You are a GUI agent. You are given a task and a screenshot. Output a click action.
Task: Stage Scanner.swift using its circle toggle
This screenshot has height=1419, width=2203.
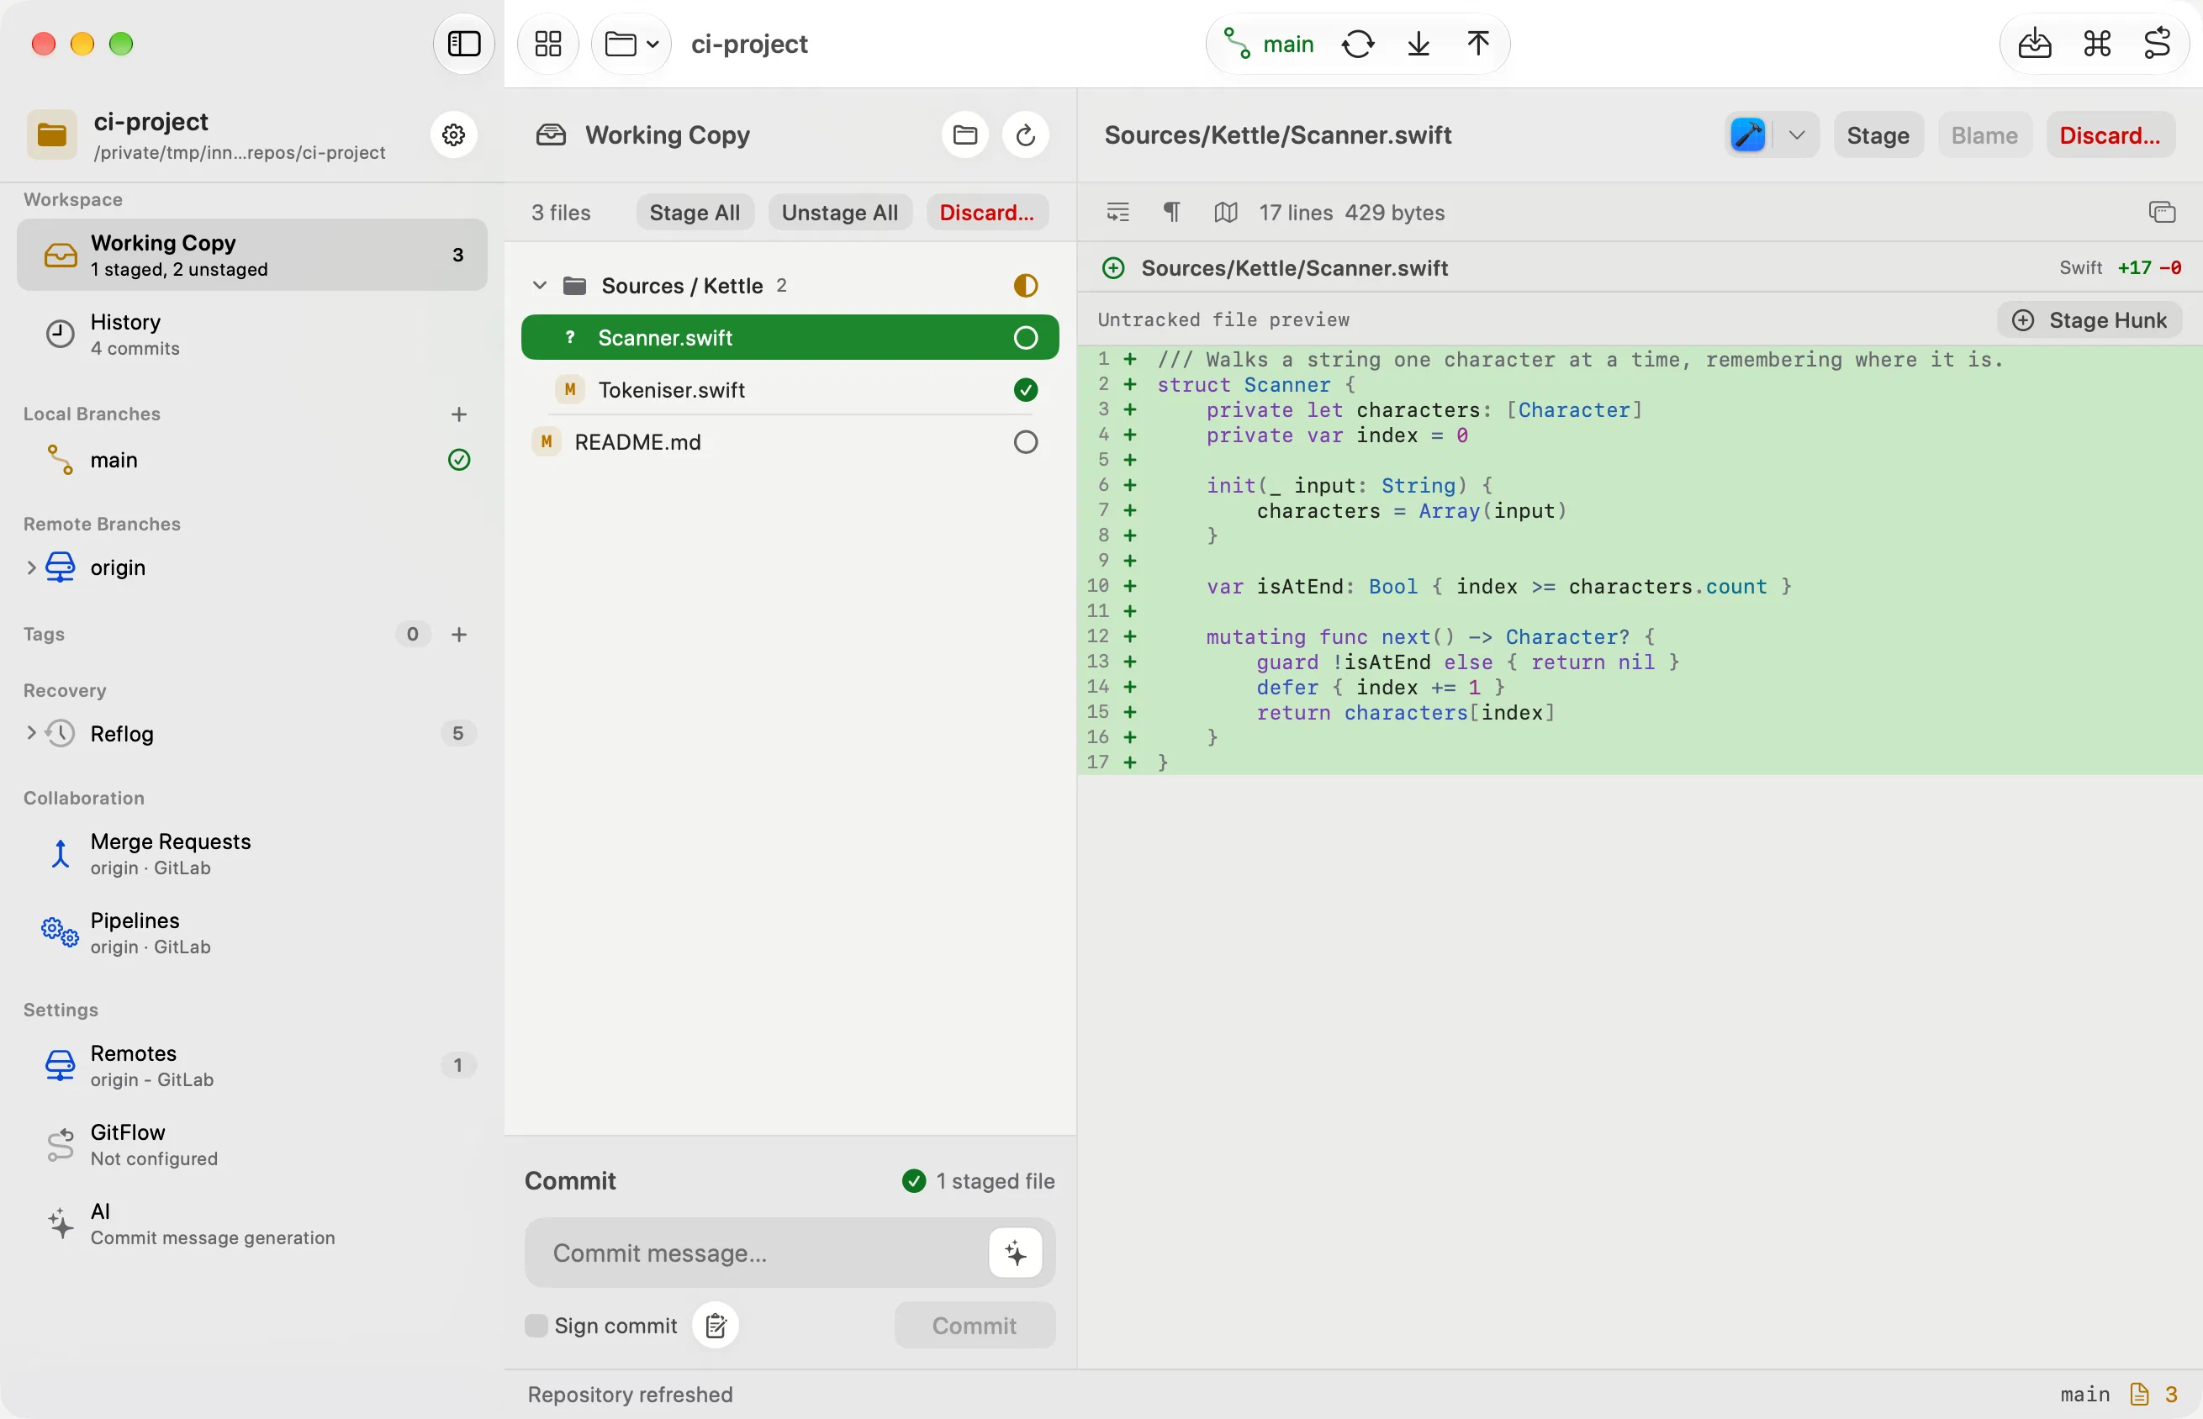(1026, 338)
